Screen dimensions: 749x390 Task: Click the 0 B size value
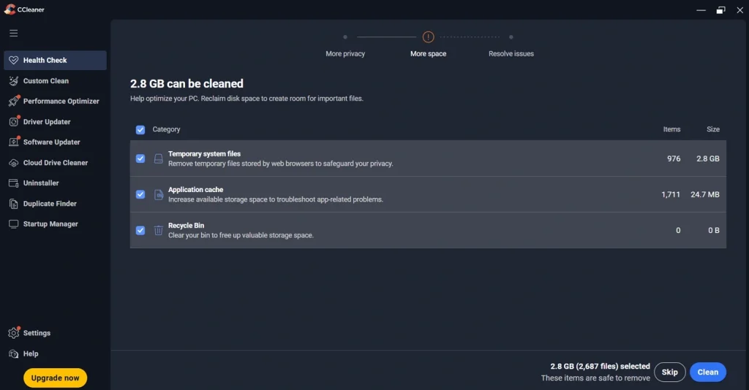[714, 230]
